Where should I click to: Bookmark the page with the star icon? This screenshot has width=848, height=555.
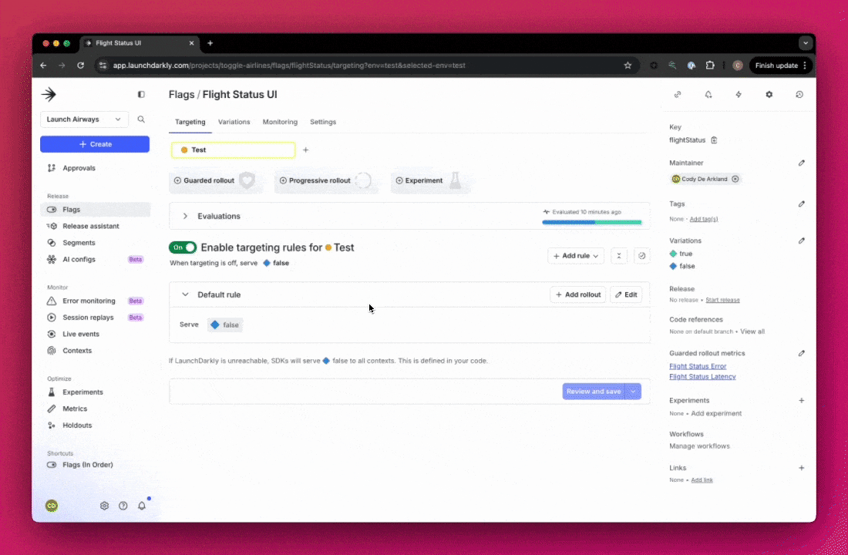[x=628, y=66]
